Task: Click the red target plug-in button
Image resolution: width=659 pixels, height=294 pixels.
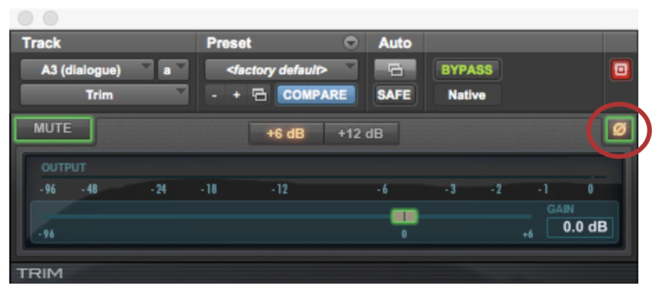Action: coord(621,70)
